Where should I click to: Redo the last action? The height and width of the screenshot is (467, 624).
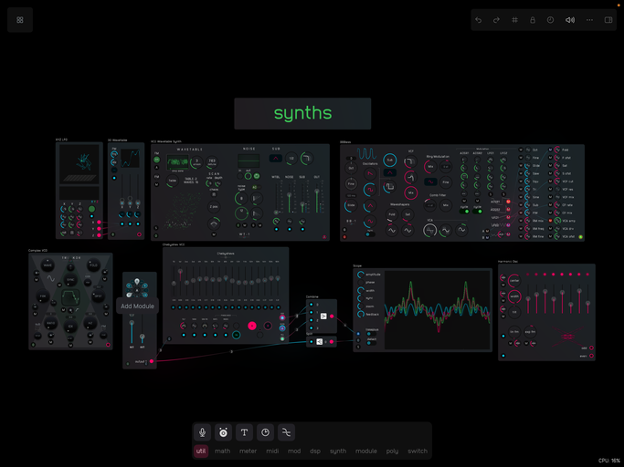pyautogui.click(x=496, y=20)
